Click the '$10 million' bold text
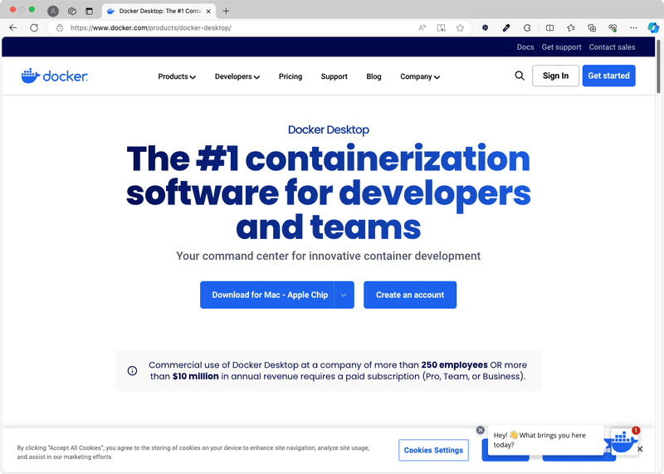Image resolution: width=664 pixels, height=474 pixels. [196, 376]
